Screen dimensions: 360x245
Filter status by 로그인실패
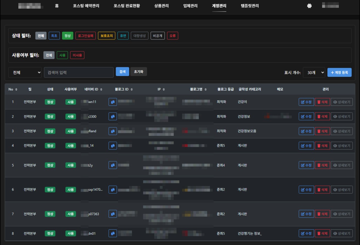pyautogui.click(x=85, y=36)
